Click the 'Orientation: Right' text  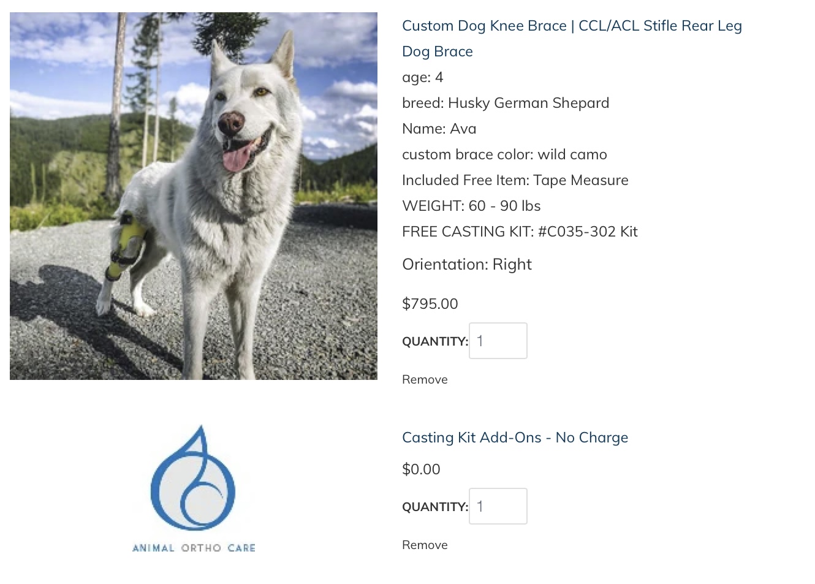pyautogui.click(x=466, y=265)
